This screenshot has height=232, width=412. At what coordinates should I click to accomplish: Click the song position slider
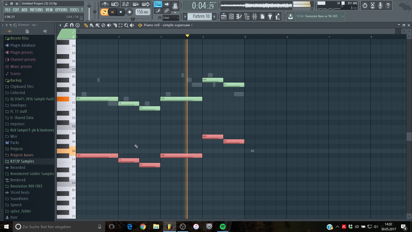[132, 19]
